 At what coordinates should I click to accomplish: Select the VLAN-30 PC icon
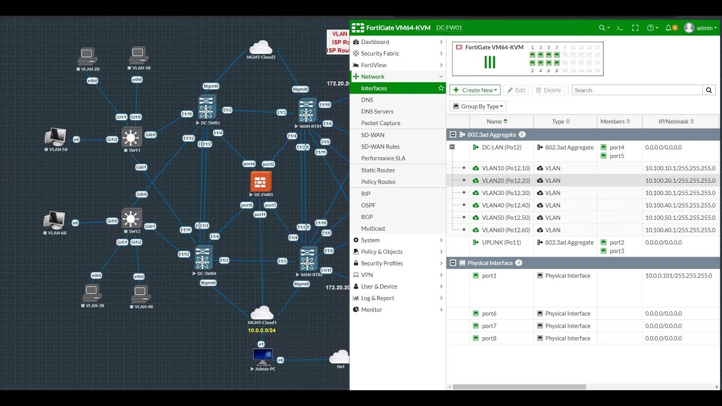[x=93, y=293]
